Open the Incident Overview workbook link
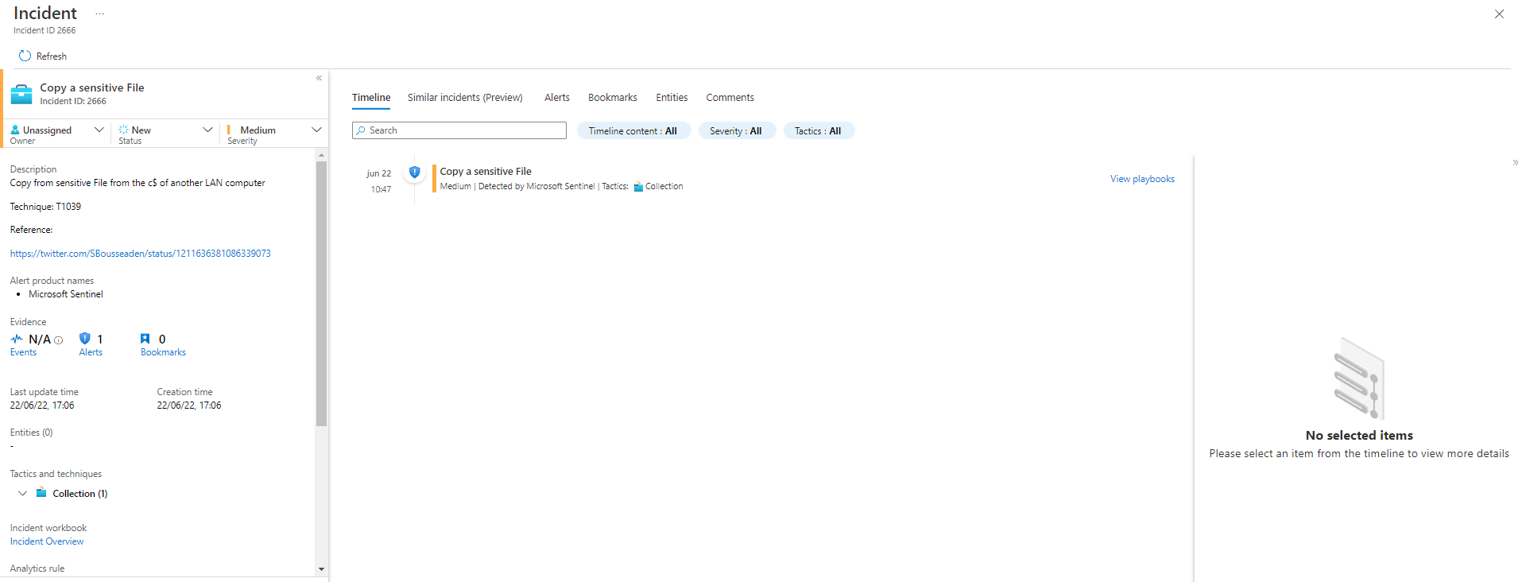The image size is (1522, 582). pos(47,541)
